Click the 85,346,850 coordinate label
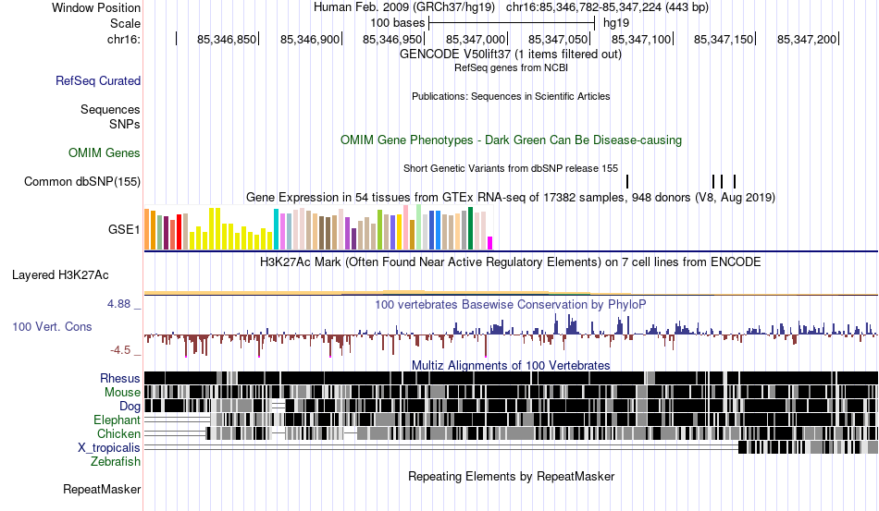 pos(227,39)
